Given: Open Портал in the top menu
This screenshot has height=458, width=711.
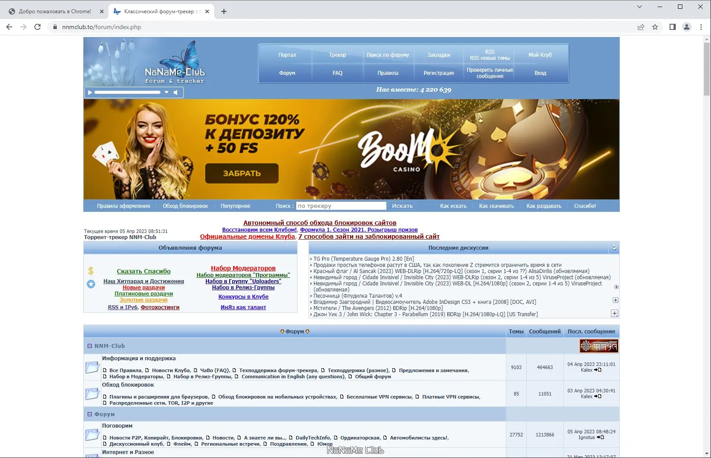Looking at the screenshot, I should [x=287, y=55].
